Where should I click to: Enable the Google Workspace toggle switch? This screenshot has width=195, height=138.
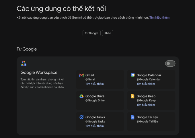(170, 63)
